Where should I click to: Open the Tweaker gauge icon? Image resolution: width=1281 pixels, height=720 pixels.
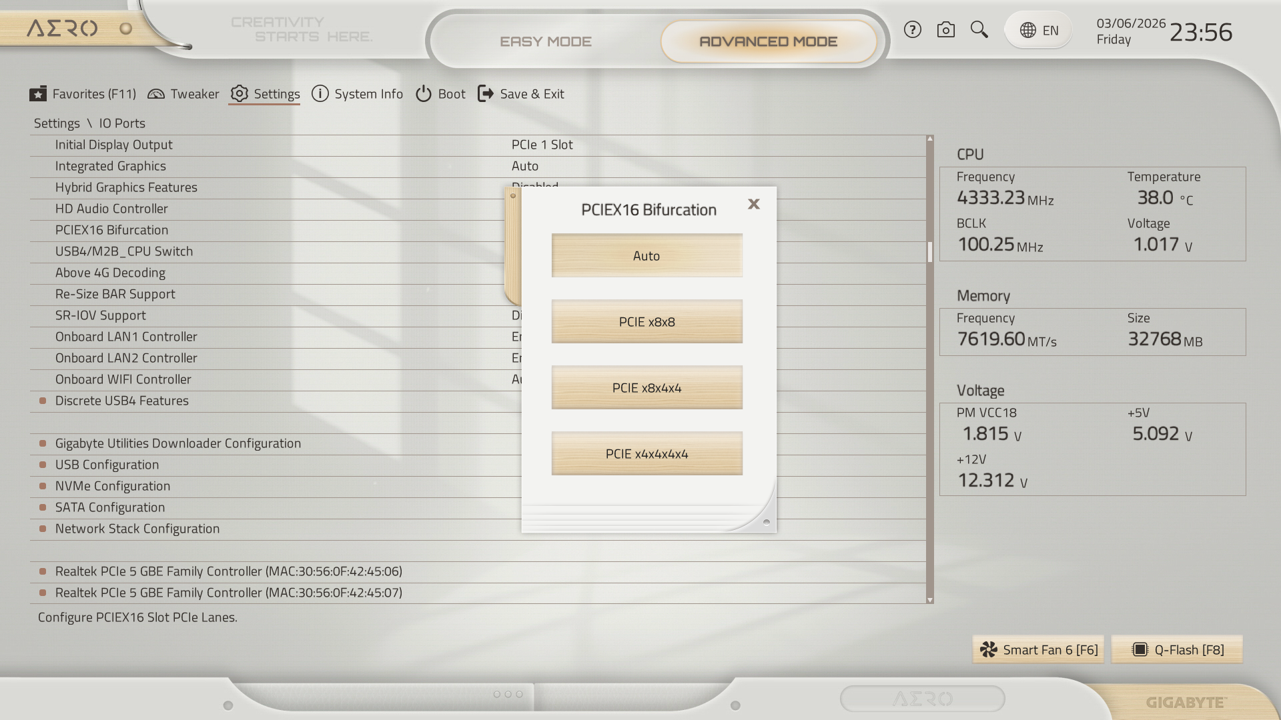[x=156, y=94]
